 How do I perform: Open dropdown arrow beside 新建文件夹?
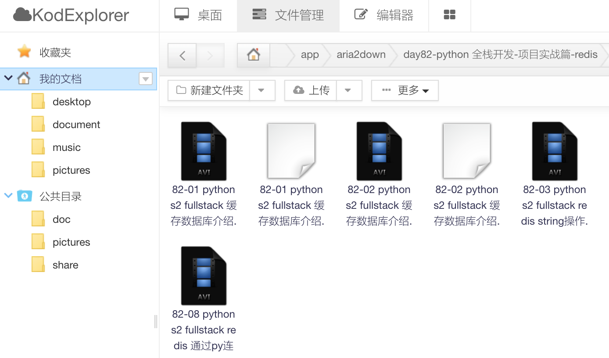pos(262,90)
